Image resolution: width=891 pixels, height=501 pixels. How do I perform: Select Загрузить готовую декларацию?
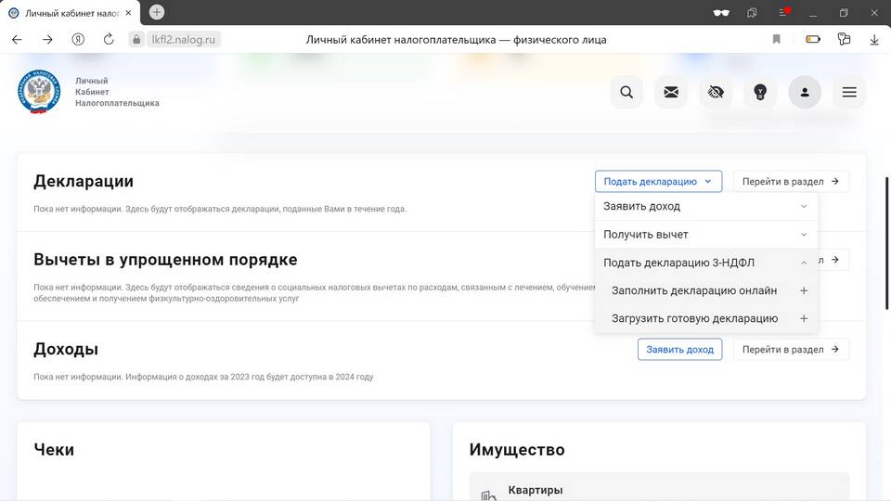694,318
